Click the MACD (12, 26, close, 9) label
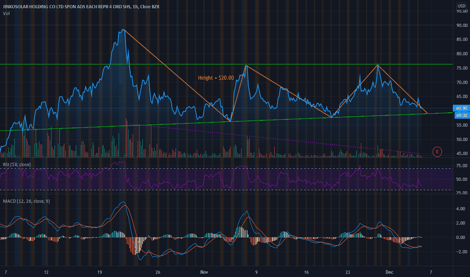The image size is (470, 277). pyautogui.click(x=26, y=201)
